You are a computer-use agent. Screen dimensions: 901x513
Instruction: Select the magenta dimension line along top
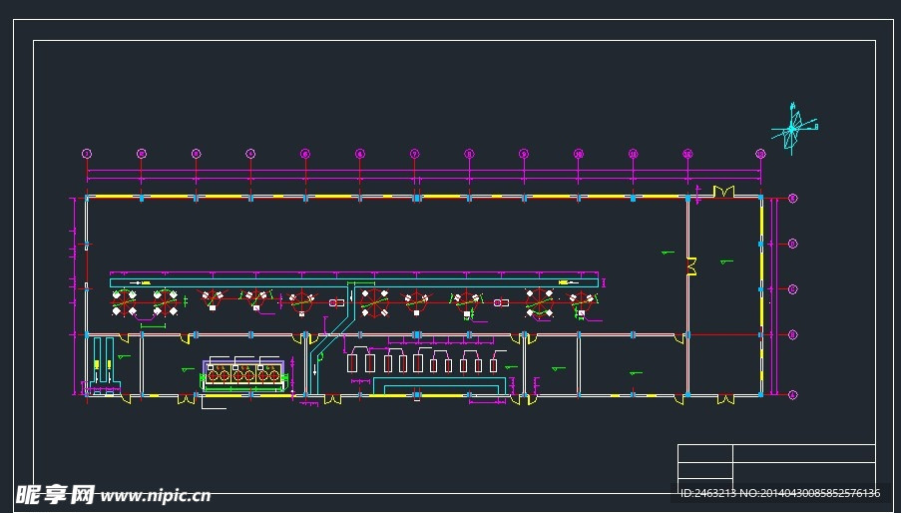(x=419, y=172)
